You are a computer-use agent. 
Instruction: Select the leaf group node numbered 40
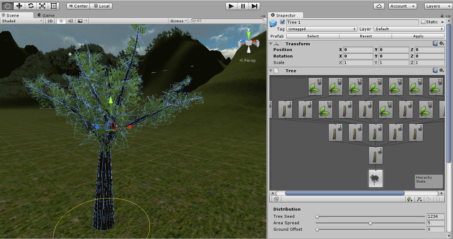(x=315, y=87)
